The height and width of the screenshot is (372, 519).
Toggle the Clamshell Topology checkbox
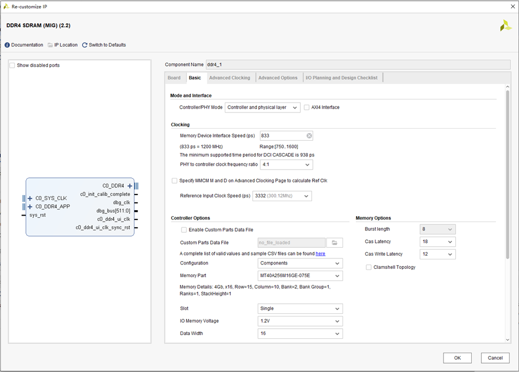(369, 267)
